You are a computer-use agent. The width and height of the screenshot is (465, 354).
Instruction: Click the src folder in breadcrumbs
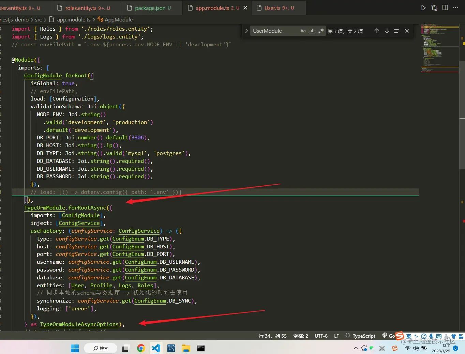click(x=38, y=20)
